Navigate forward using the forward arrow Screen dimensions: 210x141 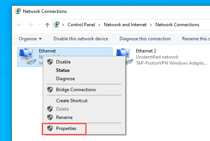point(31,25)
